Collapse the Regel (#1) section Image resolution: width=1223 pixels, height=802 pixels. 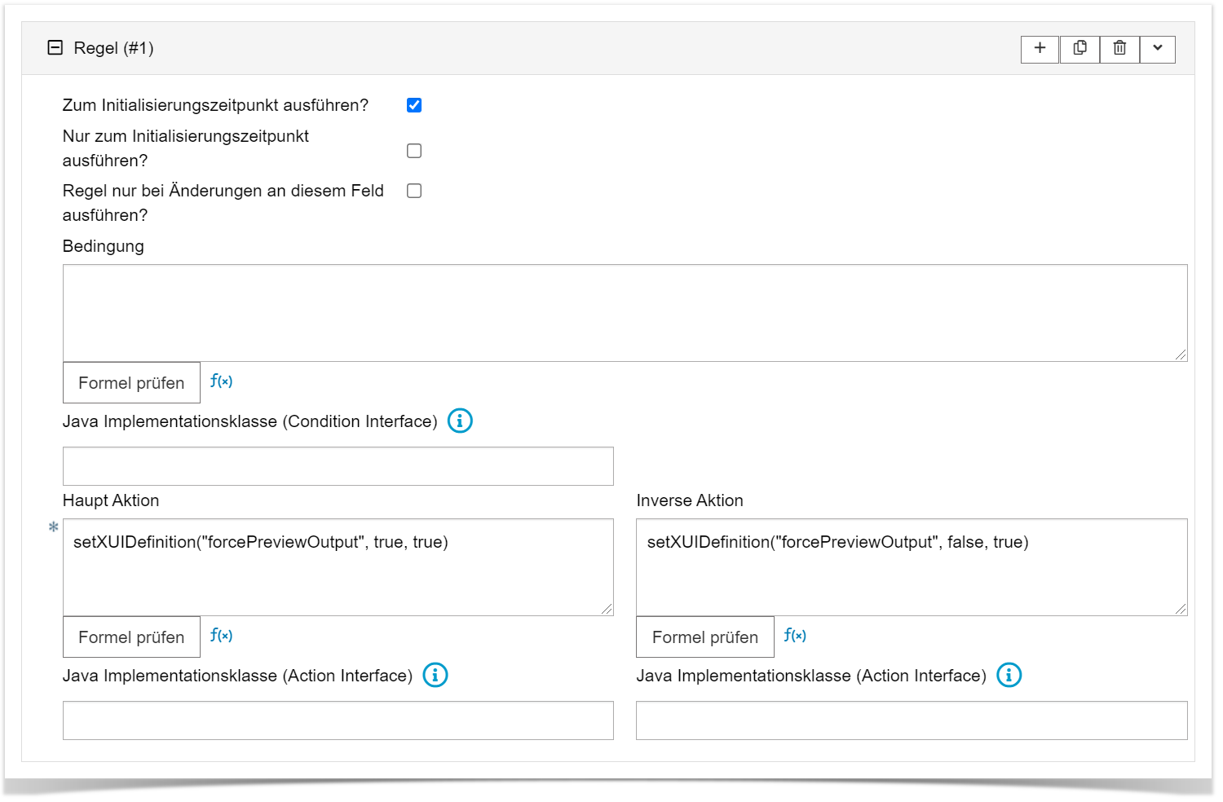[55, 48]
